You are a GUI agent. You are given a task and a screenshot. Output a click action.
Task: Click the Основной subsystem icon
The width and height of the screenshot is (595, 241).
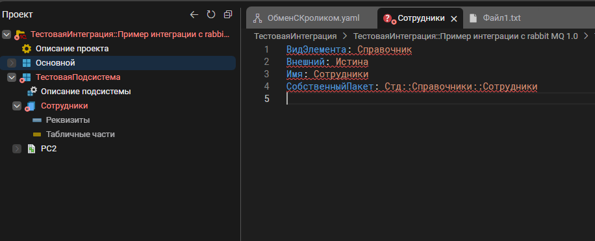27,63
